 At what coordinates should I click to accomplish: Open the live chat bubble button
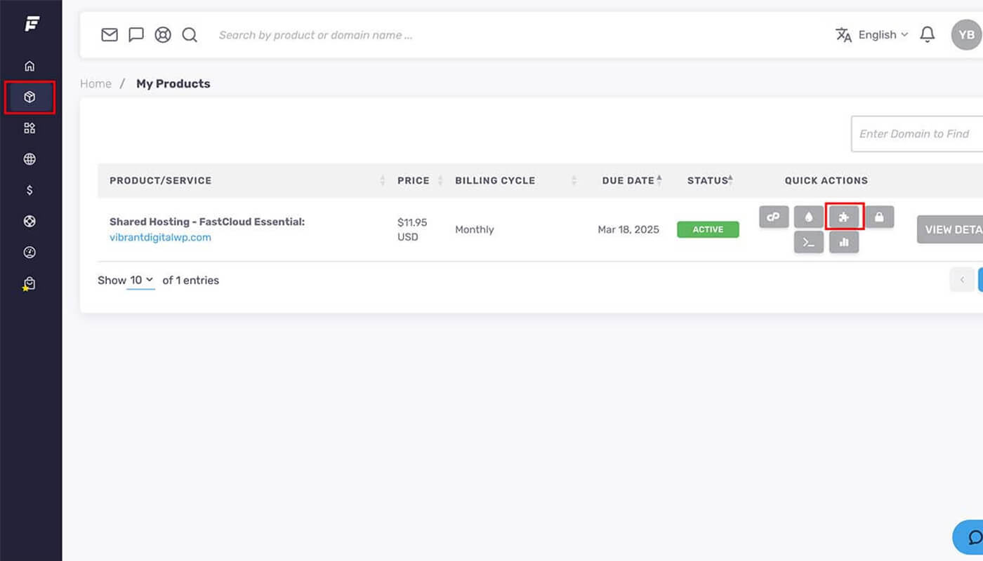point(969,538)
